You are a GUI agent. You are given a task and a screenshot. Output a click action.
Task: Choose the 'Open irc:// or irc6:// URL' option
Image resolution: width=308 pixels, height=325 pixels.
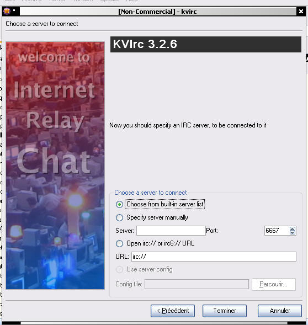click(x=119, y=243)
